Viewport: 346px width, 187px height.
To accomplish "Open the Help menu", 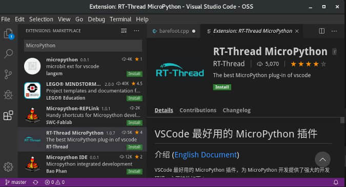I will pyautogui.click(x=142, y=19).
